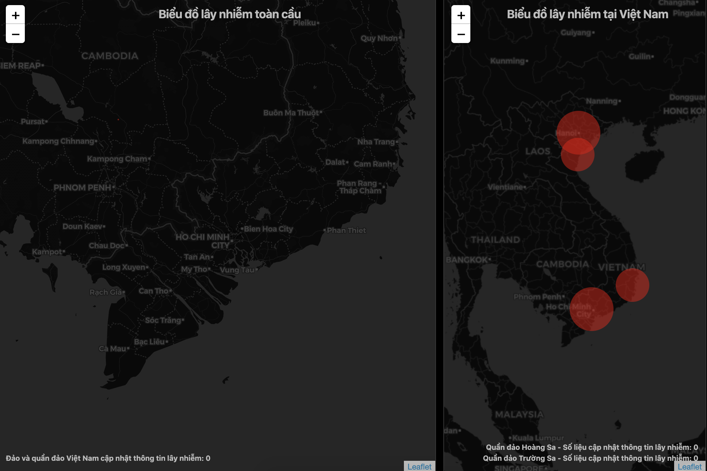Viewport: 707px width, 471px height.
Task: Zoom out on the global infection map
Action: coord(15,34)
